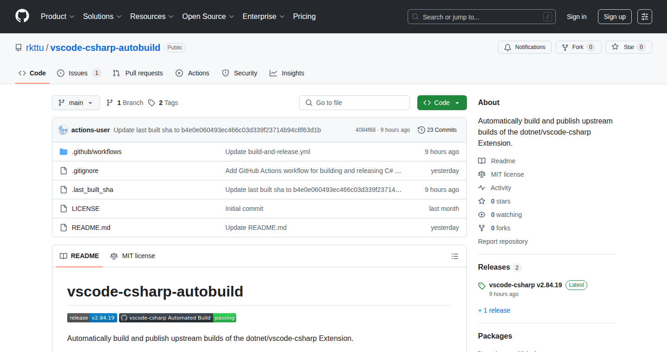Click the .gitignore file icon

(x=63, y=171)
